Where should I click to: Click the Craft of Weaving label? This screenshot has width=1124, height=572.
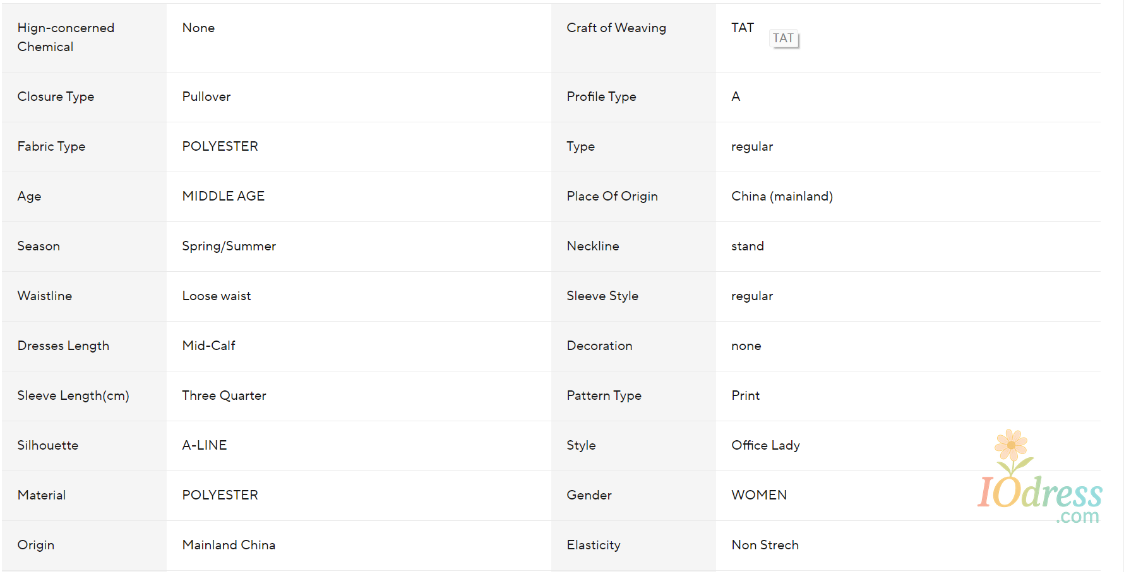point(616,28)
